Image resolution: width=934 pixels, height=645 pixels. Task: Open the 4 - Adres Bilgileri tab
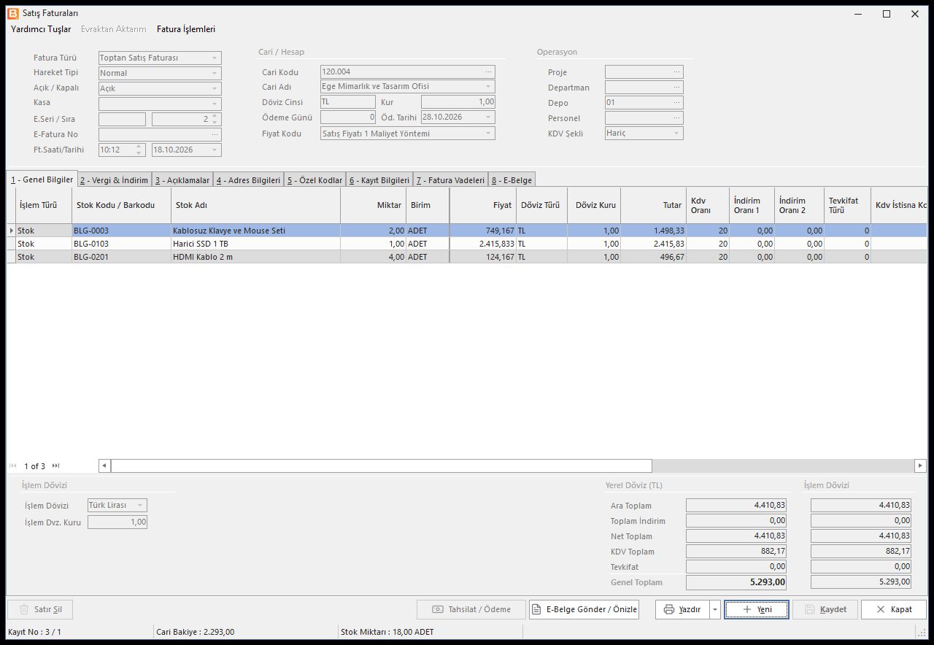(248, 179)
